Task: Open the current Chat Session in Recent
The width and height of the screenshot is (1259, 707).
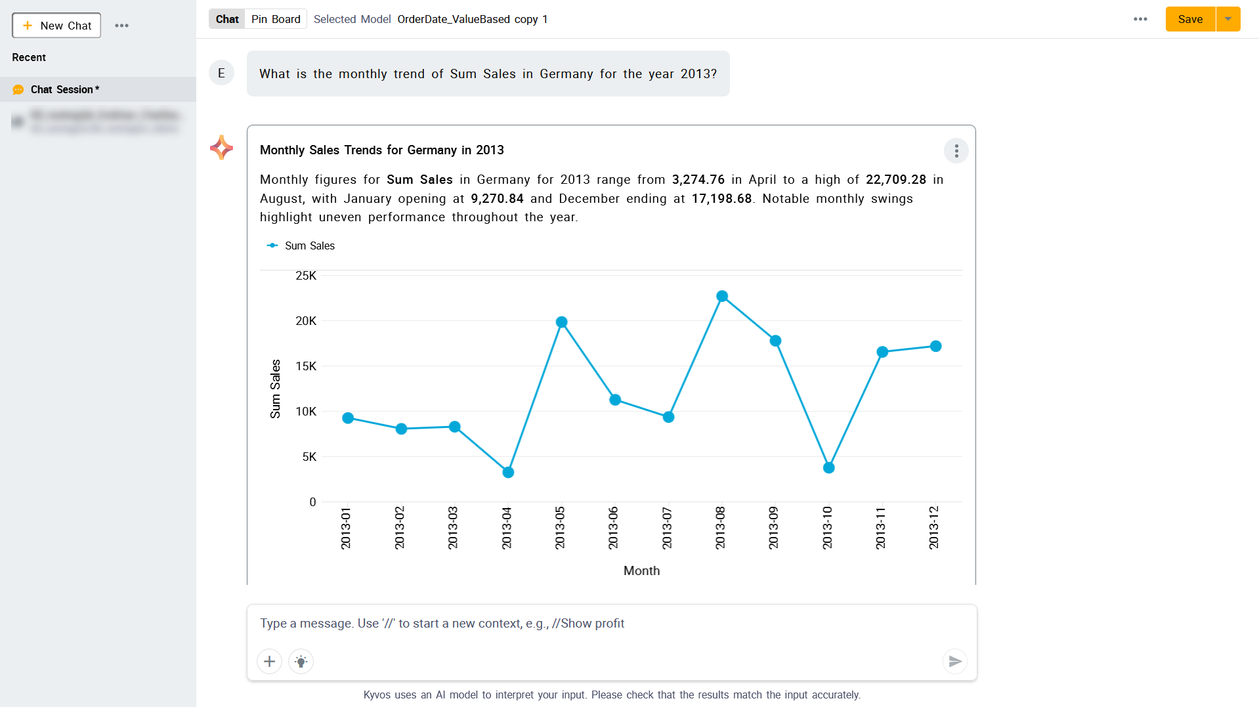Action: coord(65,89)
